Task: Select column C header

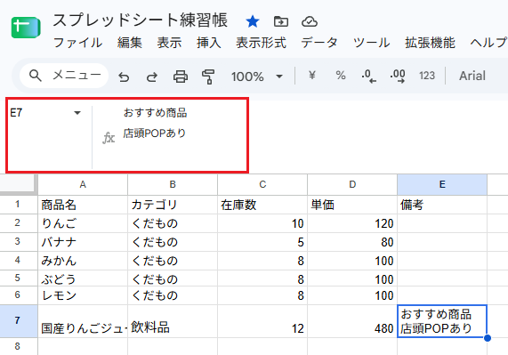Action: pos(262,184)
